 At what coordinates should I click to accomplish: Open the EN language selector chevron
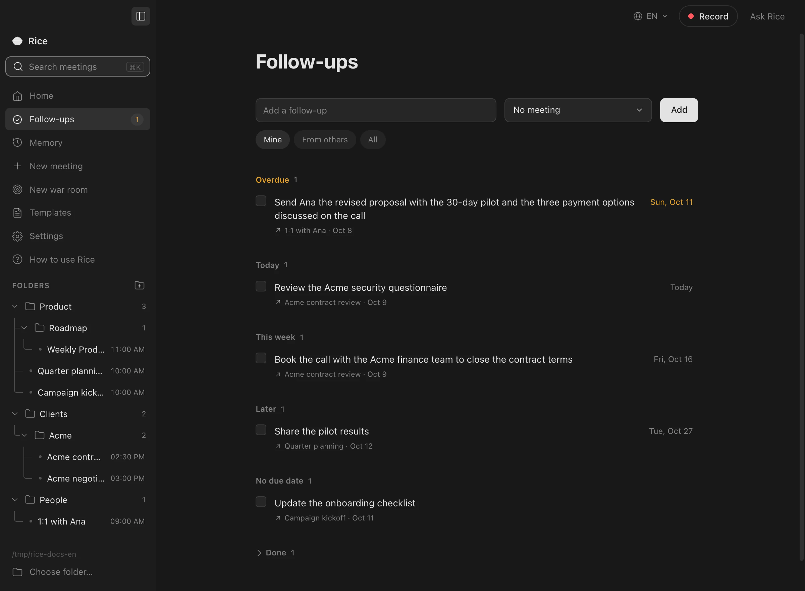pyautogui.click(x=664, y=16)
